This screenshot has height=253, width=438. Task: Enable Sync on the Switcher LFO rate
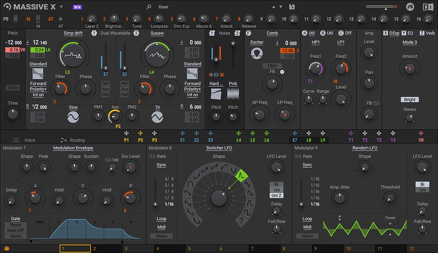161,165
